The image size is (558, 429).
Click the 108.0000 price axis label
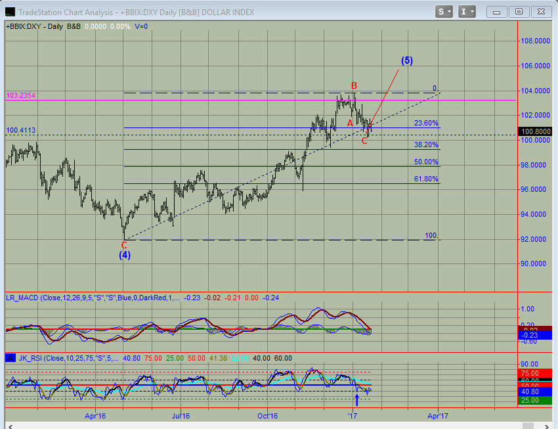[535, 41]
